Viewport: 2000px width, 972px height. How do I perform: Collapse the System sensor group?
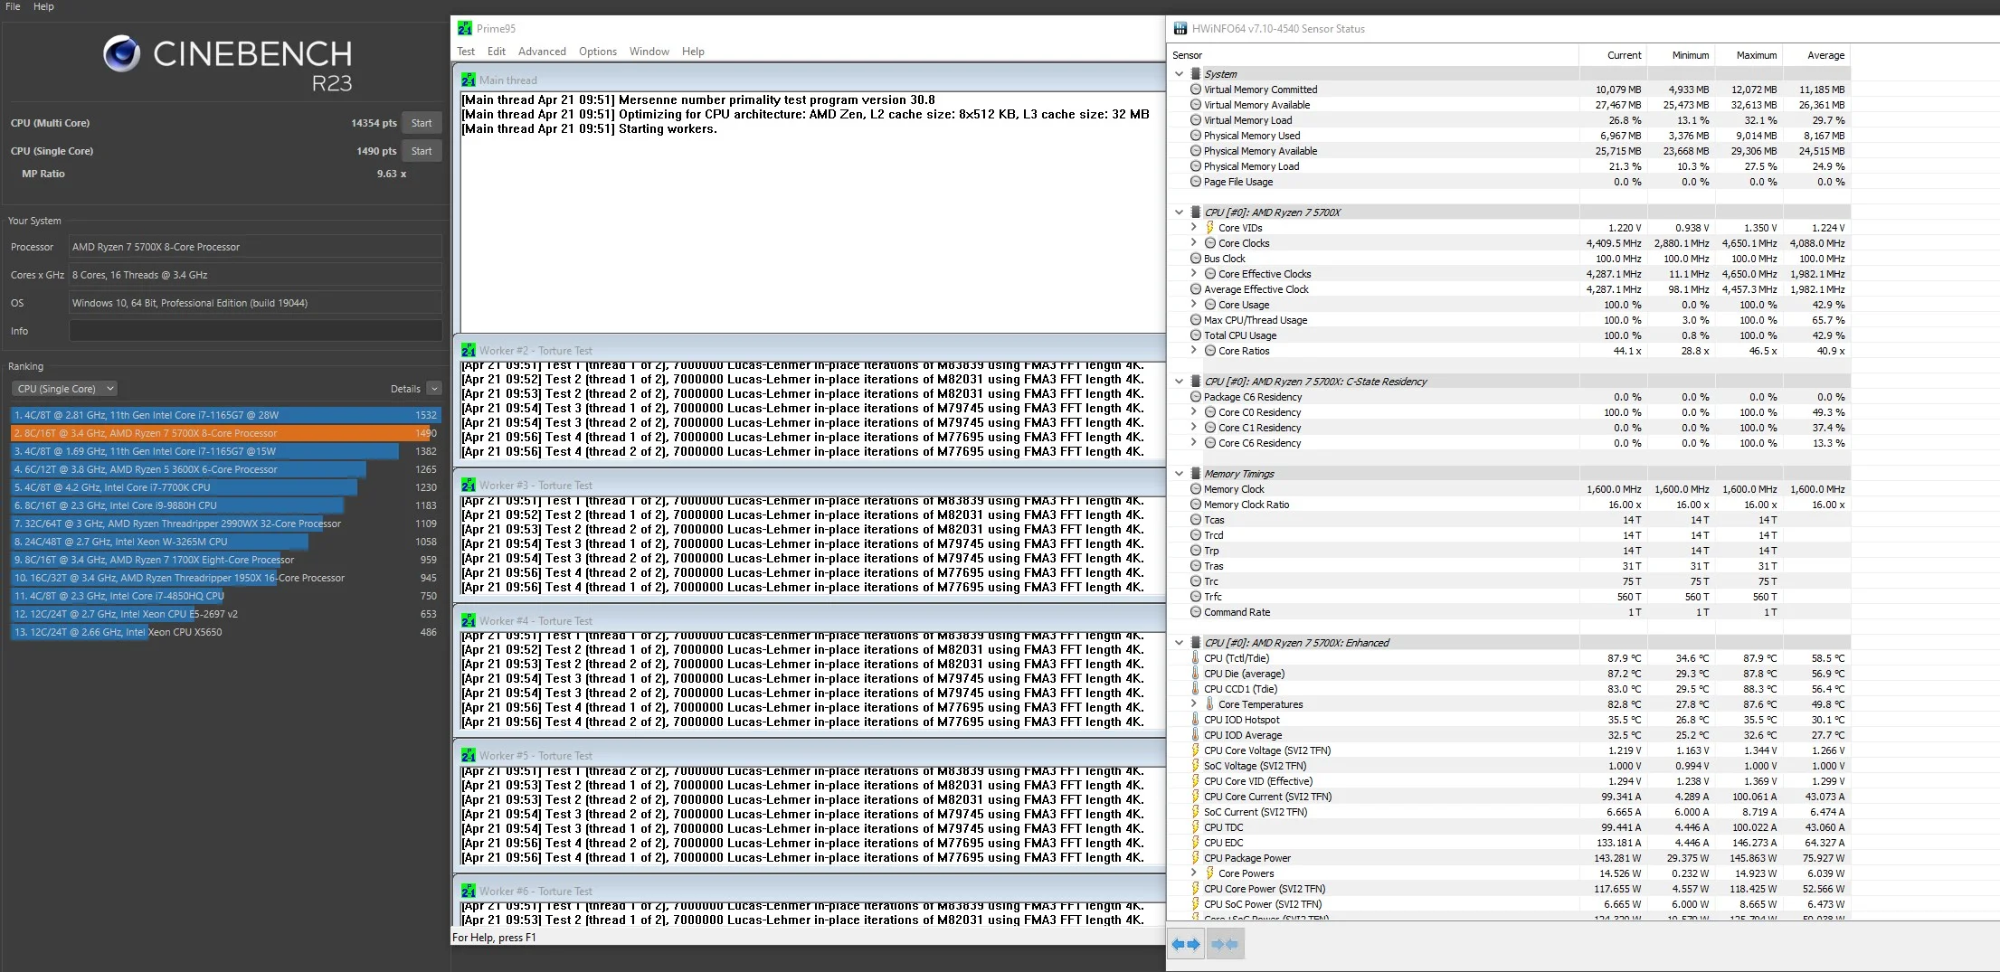(1179, 74)
